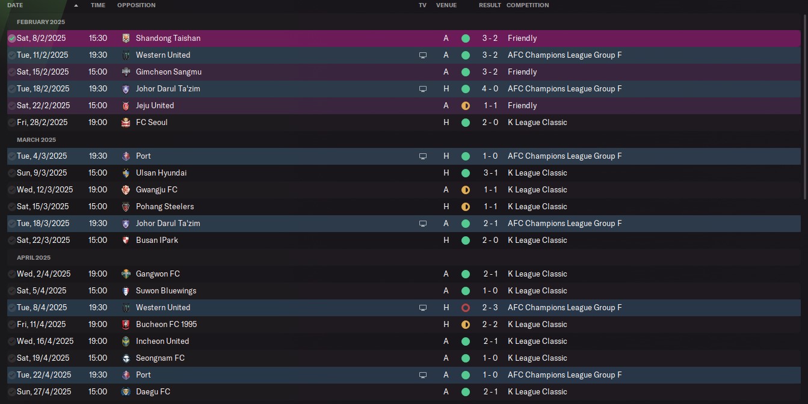The image size is (808, 404).
Task: Toggle the check circle on the Daegu FC row
Action: 12,391
